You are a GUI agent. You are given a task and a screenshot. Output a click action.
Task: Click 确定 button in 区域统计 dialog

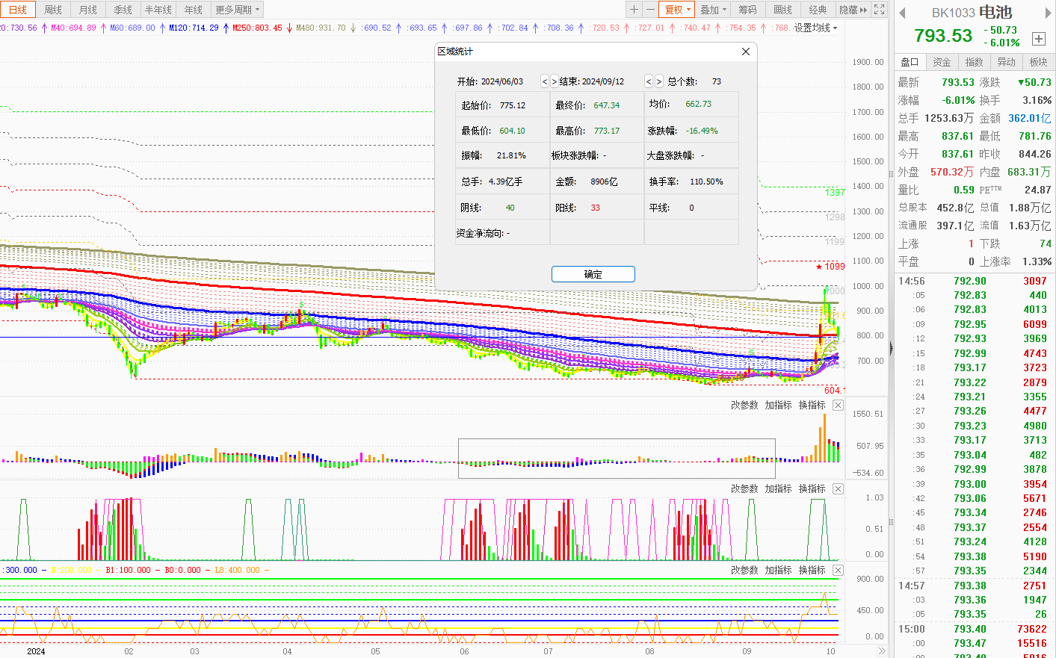[x=593, y=274]
